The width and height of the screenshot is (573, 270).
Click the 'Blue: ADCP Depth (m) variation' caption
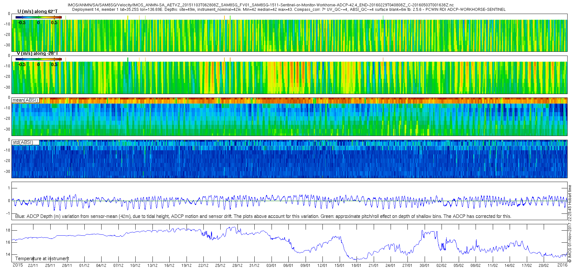(x=263, y=216)
